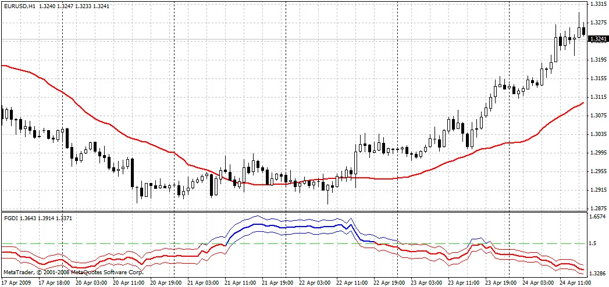Select the 24 Apr 11:00 time label
Screen dimensions: 609x287
(x=575, y=282)
